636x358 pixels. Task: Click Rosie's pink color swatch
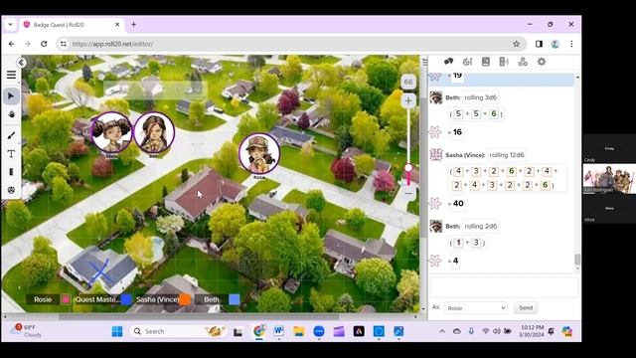point(66,299)
